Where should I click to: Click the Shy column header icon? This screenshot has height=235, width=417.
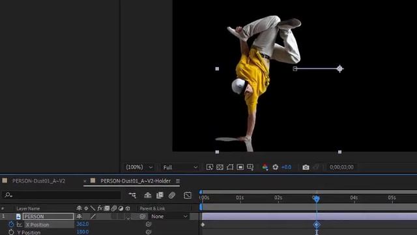click(79, 208)
